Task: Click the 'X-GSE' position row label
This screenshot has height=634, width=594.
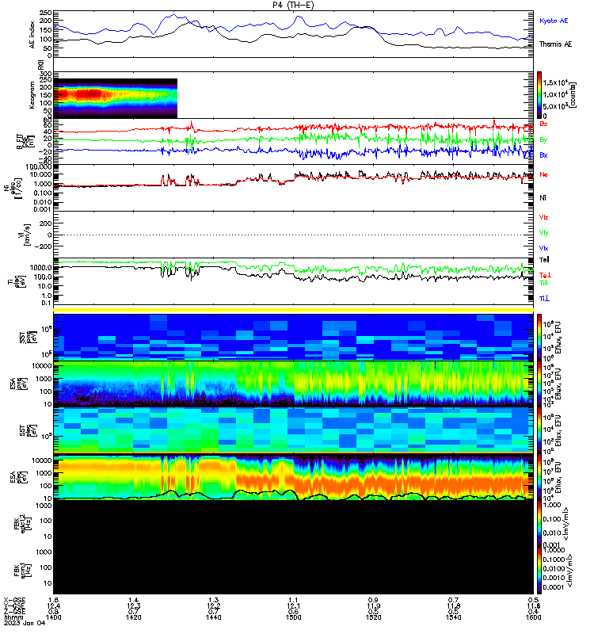Action: pyautogui.click(x=14, y=600)
